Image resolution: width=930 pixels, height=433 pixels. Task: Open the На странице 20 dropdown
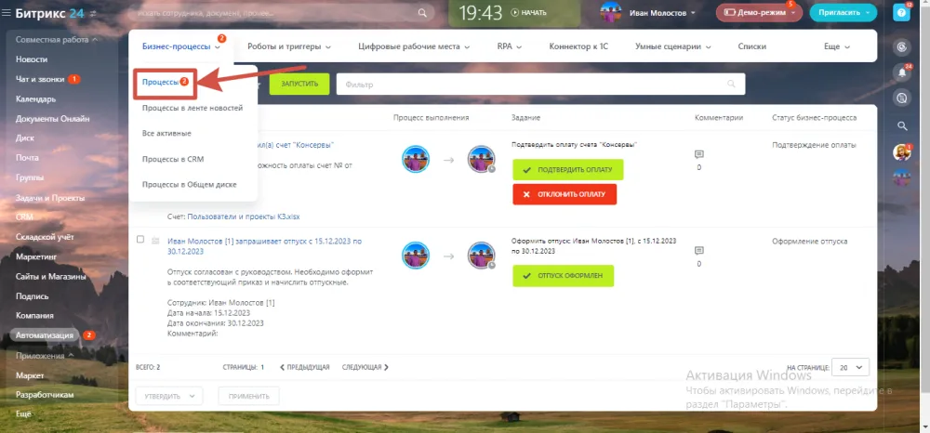tap(851, 367)
